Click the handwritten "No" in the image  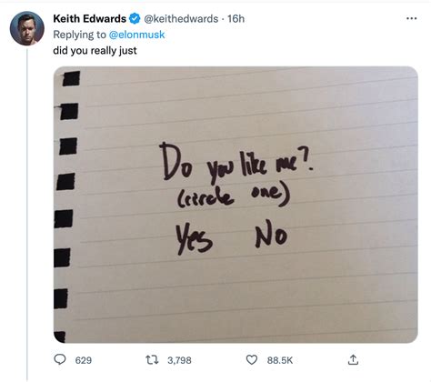coord(271,236)
